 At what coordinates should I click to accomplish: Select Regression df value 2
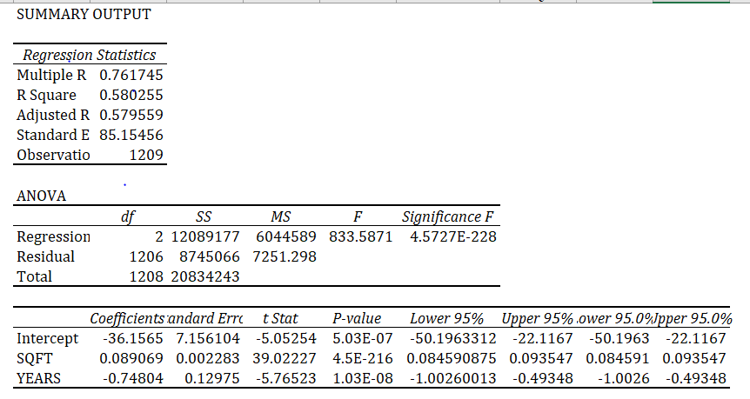click(159, 237)
